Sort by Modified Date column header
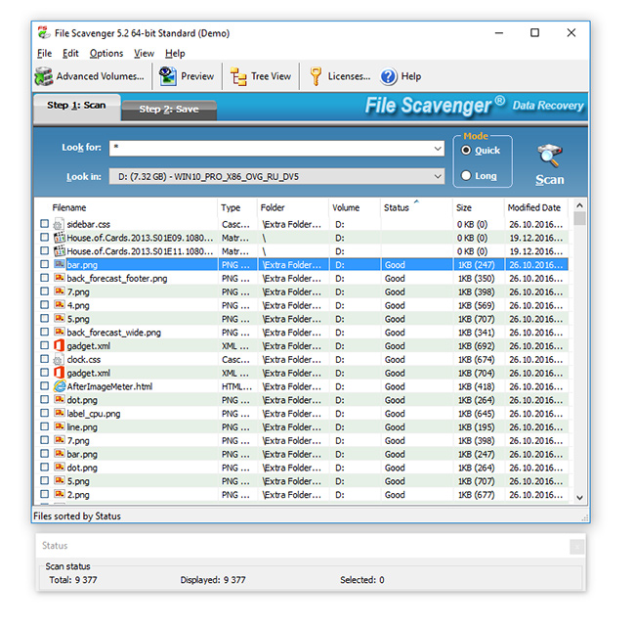Image resolution: width=635 pixels, height=626 pixels. pos(536,207)
